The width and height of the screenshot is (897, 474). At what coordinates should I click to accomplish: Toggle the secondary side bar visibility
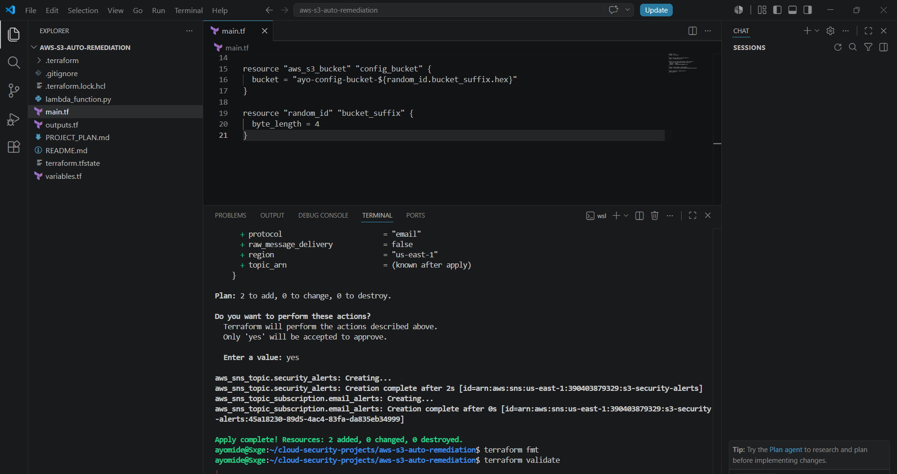pyautogui.click(x=807, y=10)
